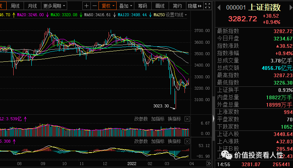
Task: Zoom in chart with plus icon
Action: pos(86,6)
